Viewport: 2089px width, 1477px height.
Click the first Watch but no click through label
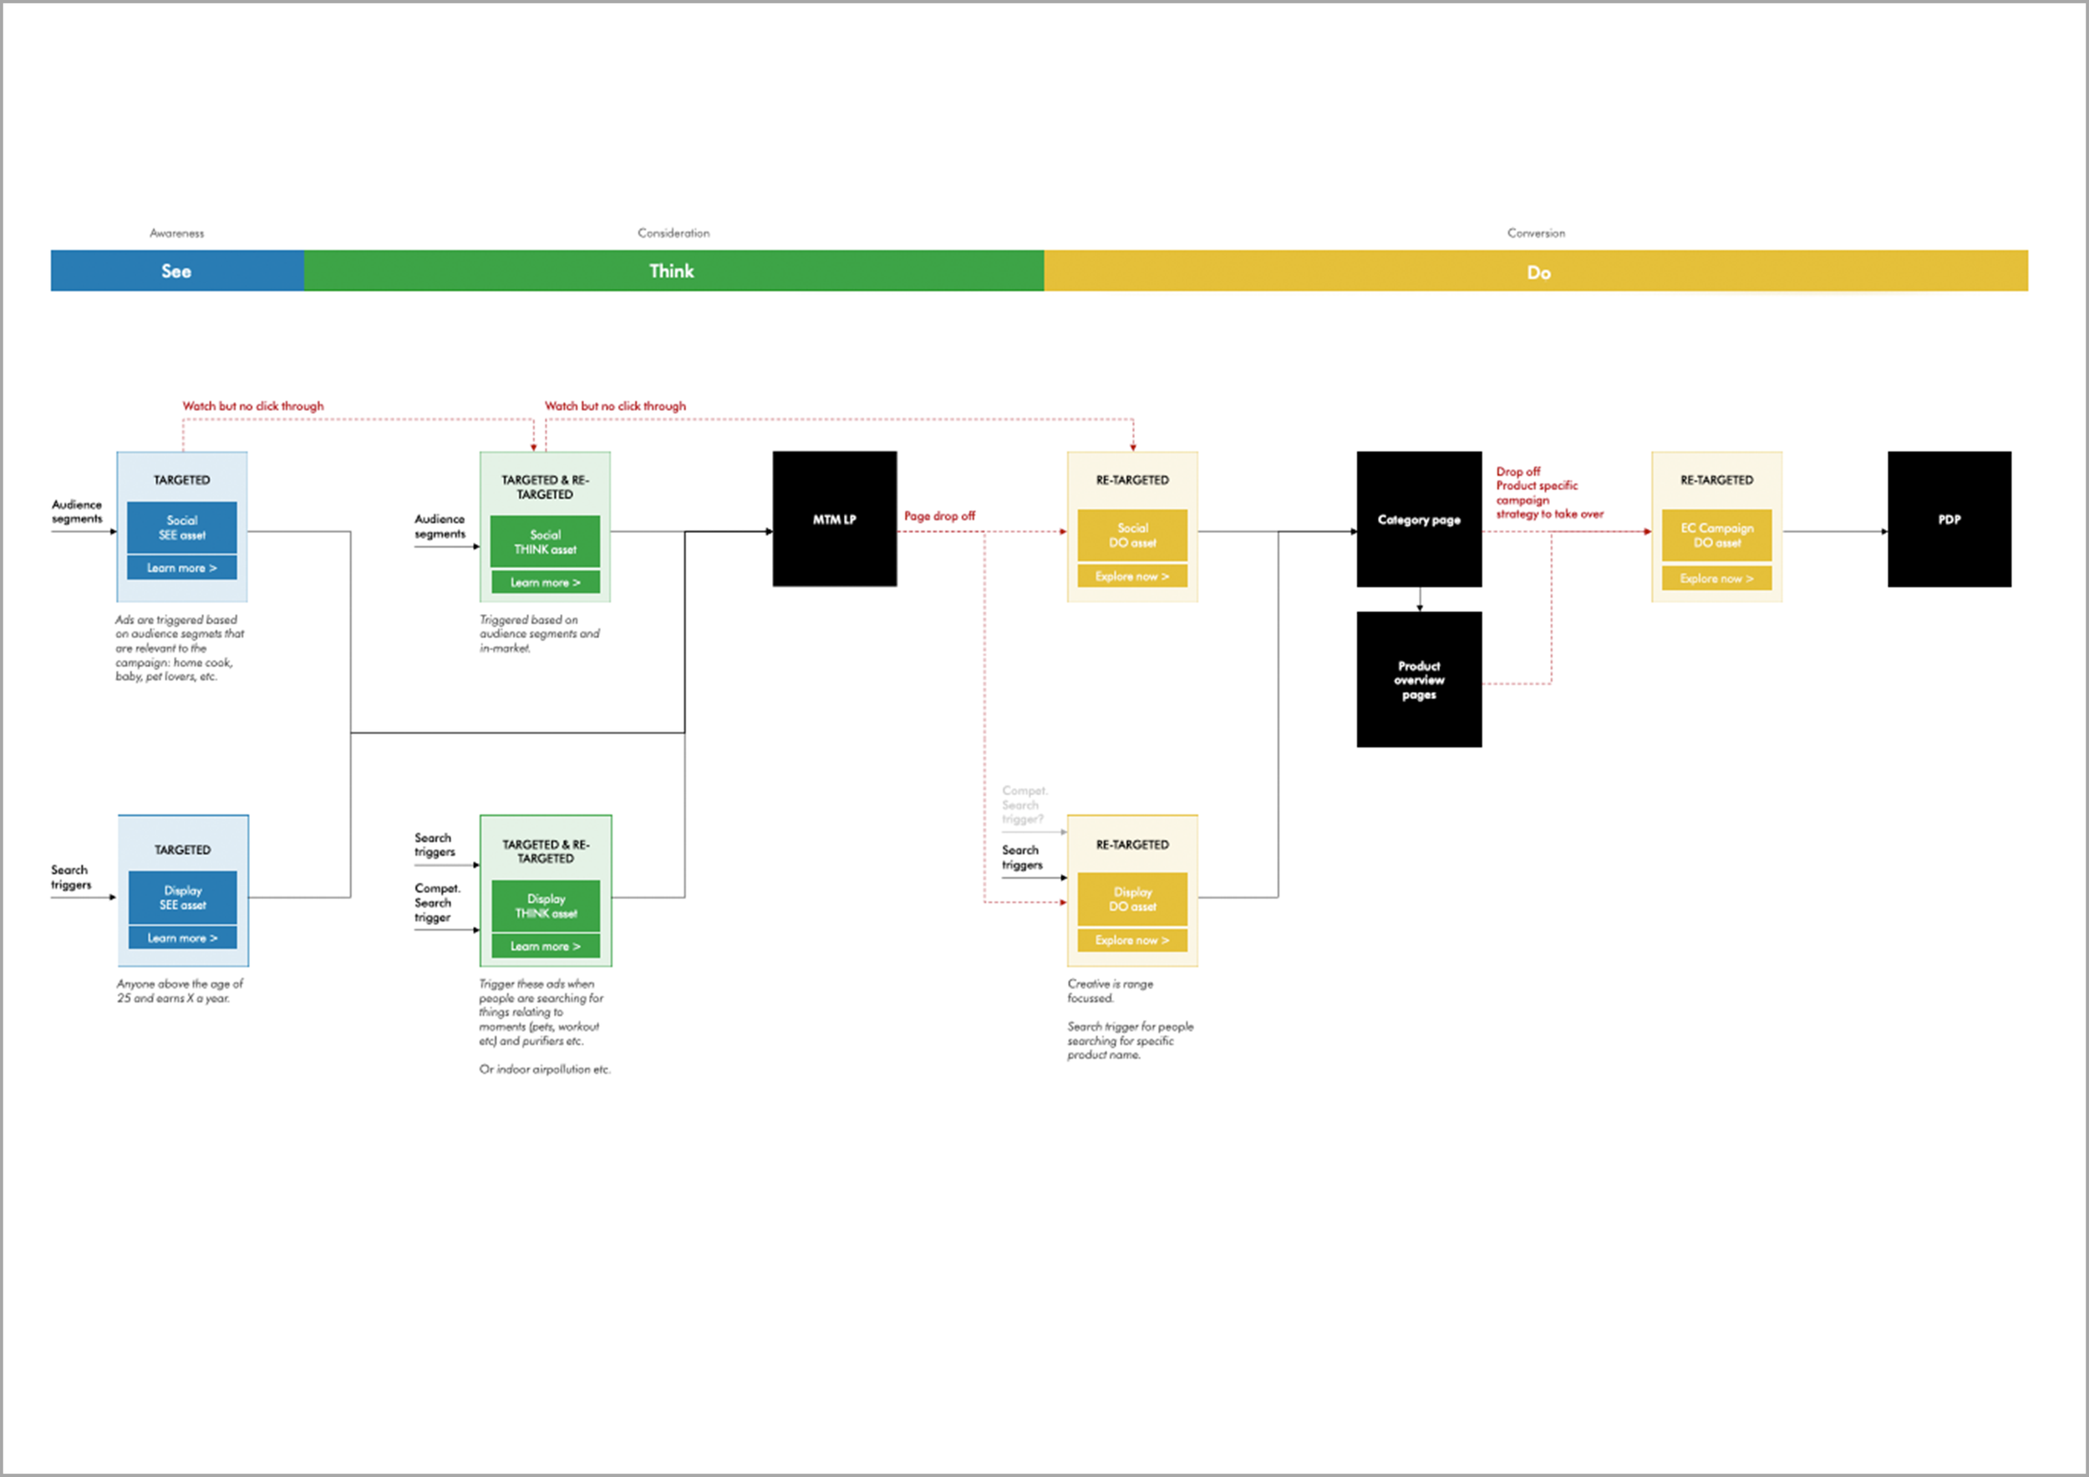pyautogui.click(x=253, y=406)
